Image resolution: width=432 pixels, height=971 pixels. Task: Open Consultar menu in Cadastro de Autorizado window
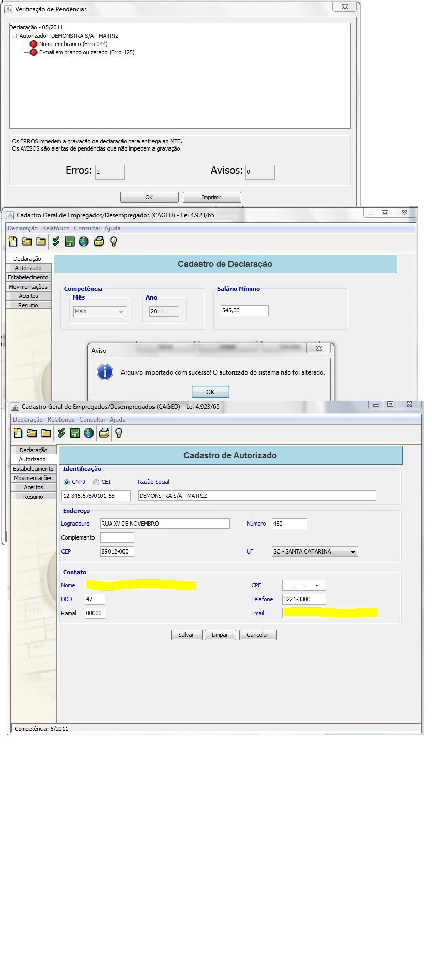[x=92, y=420]
